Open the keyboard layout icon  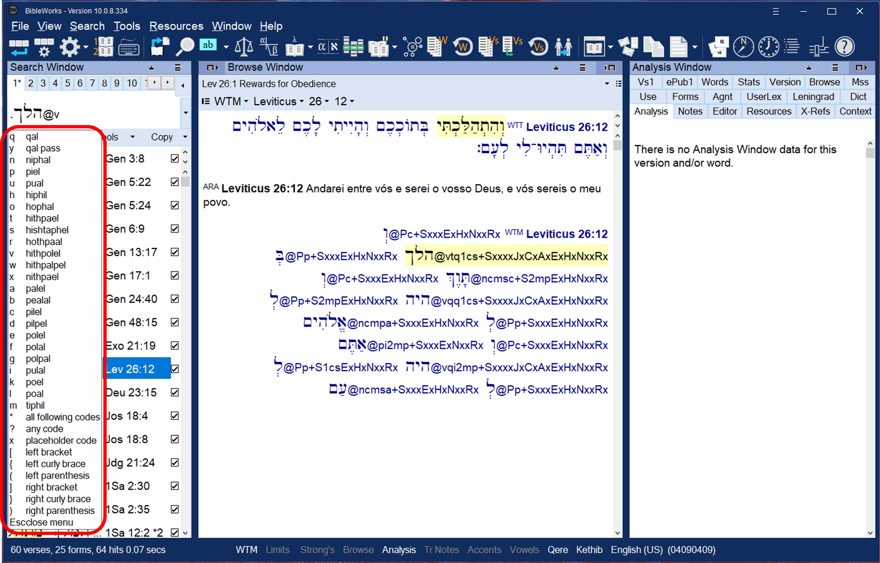[128, 47]
